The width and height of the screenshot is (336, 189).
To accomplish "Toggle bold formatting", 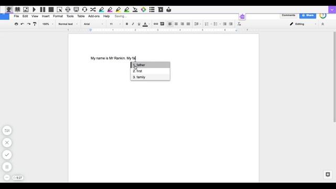I will pyautogui.click(x=127, y=24).
